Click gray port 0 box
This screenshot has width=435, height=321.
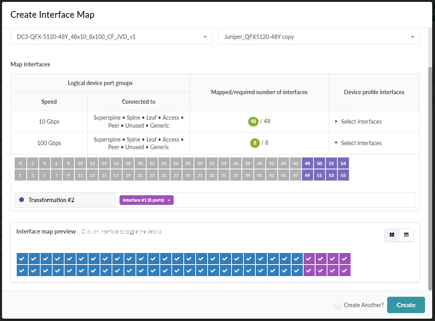pyautogui.click(x=21, y=163)
